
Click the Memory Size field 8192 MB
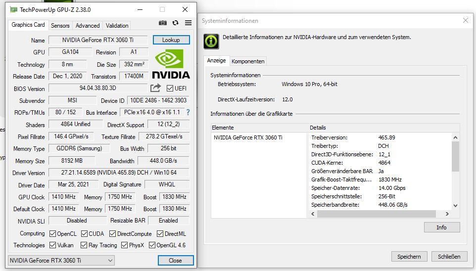[72, 161]
